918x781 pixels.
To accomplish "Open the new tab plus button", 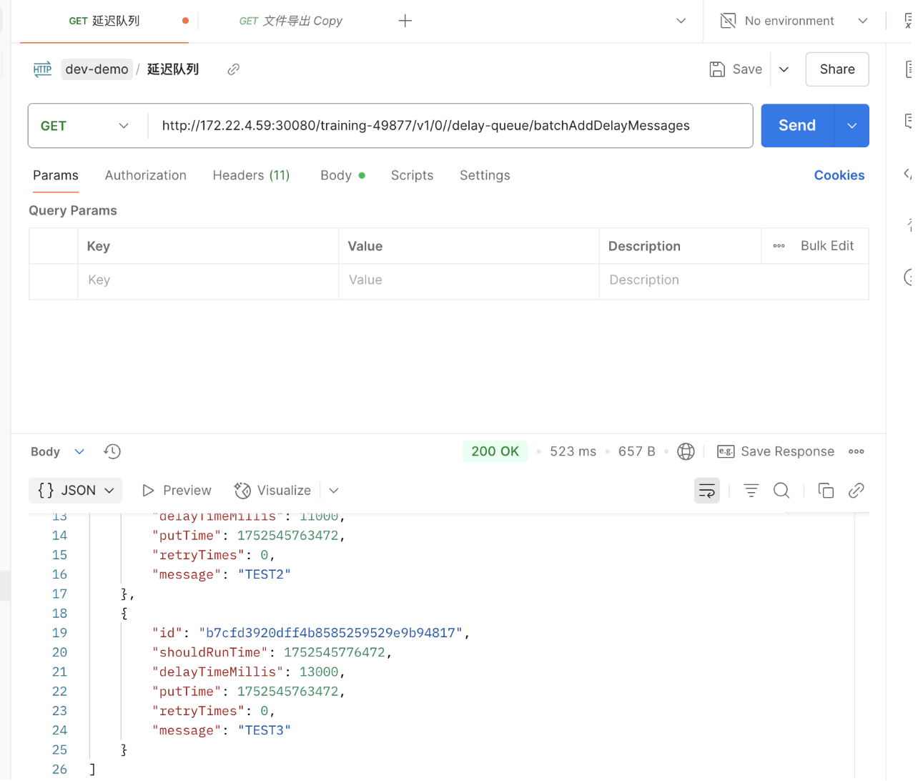I will [405, 21].
